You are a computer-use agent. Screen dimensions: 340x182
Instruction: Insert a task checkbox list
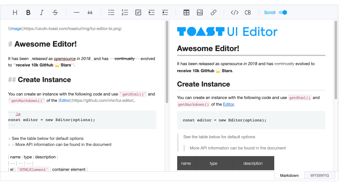tap(138, 12)
